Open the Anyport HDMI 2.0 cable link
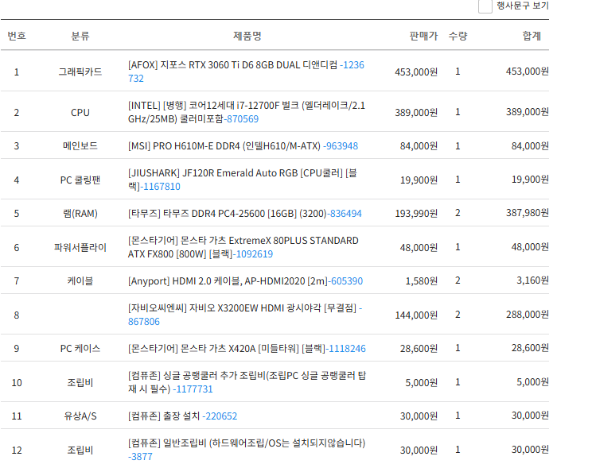The image size is (592, 468). [245, 281]
